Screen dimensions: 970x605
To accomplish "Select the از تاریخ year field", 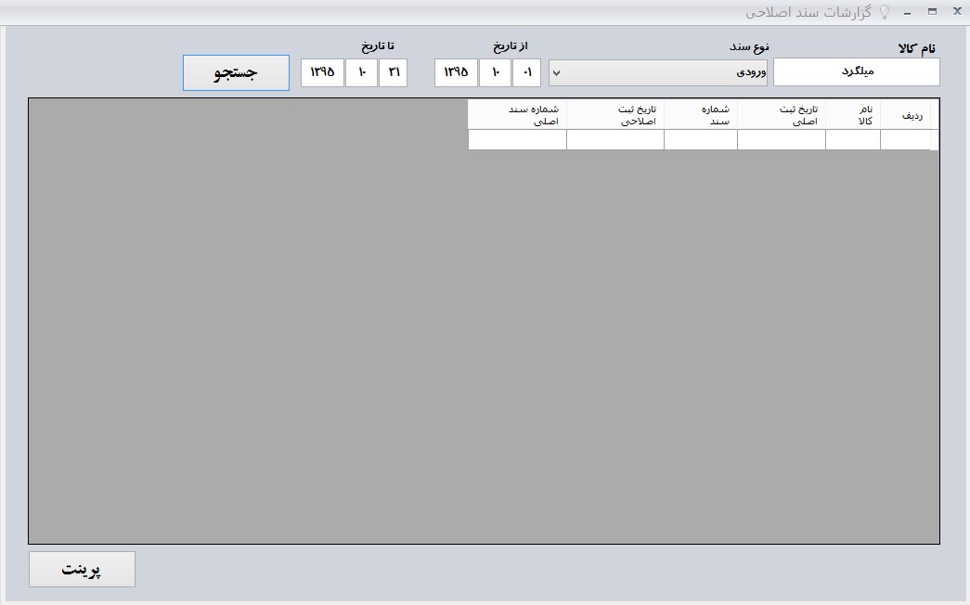I will [x=456, y=73].
